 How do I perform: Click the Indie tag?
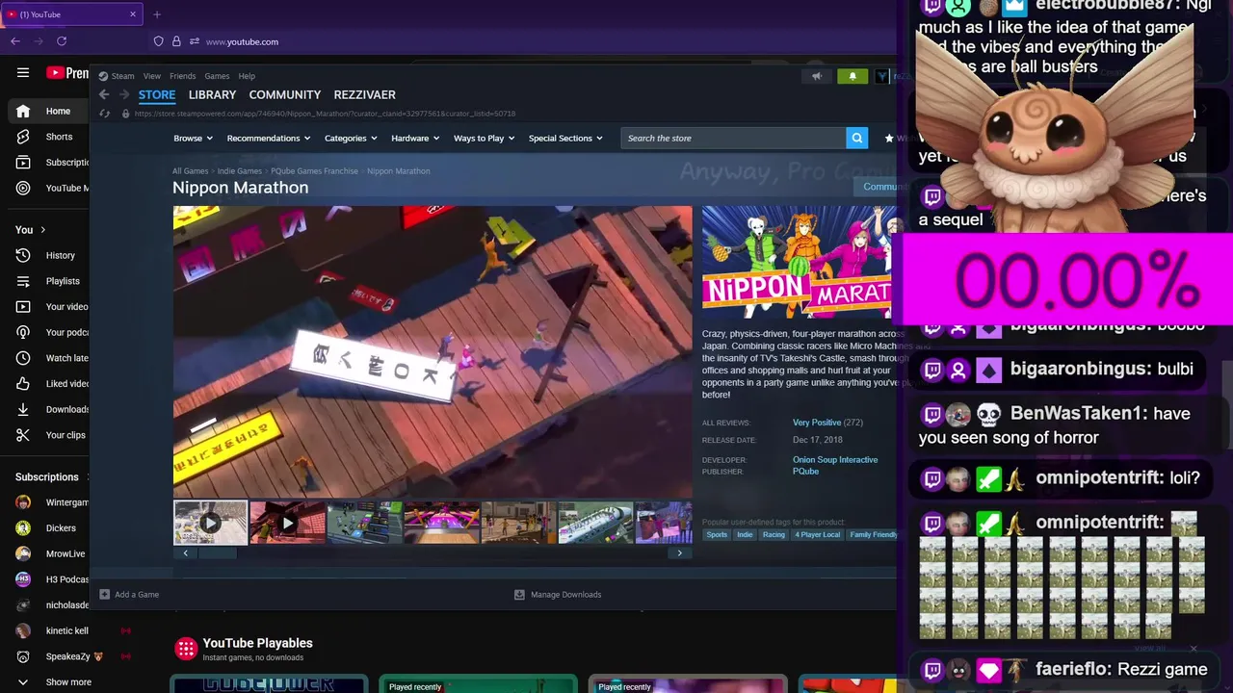[x=745, y=535]
